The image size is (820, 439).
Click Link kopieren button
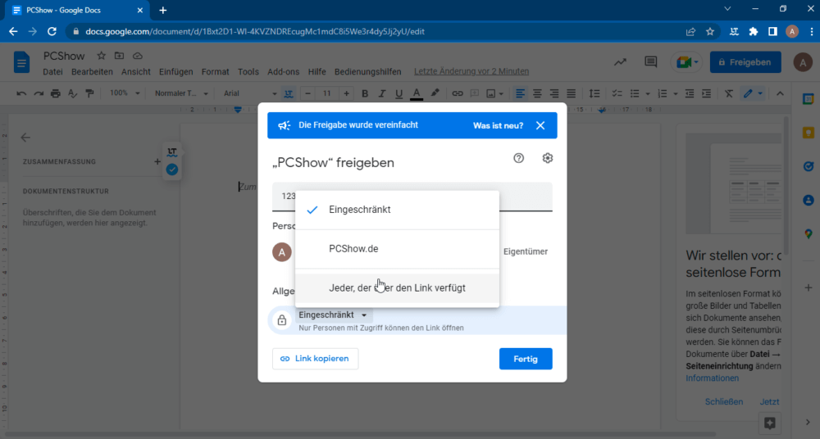(x=315, y=359)
